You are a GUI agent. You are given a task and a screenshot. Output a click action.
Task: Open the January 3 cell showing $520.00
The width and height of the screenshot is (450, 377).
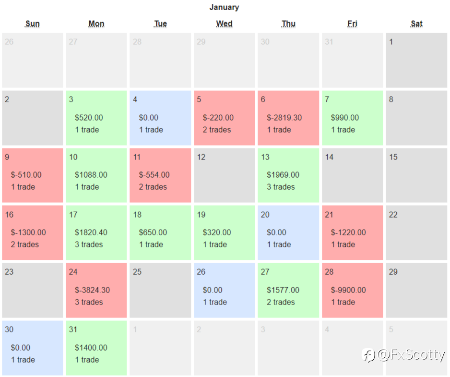tap(96, 118)
